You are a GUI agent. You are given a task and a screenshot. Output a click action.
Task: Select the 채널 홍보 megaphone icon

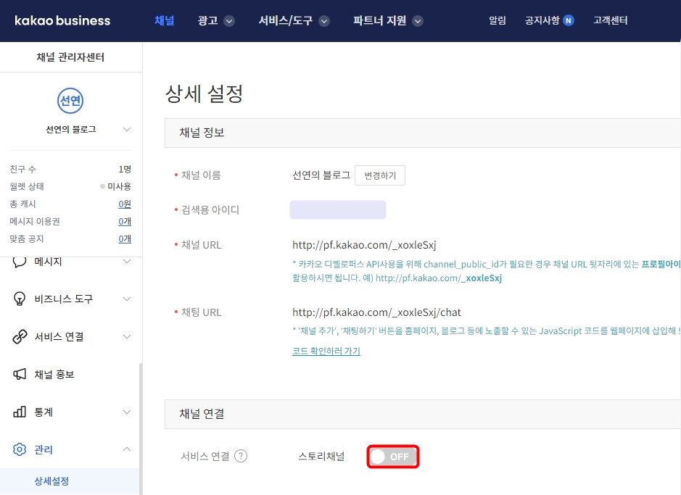point(21,374)
